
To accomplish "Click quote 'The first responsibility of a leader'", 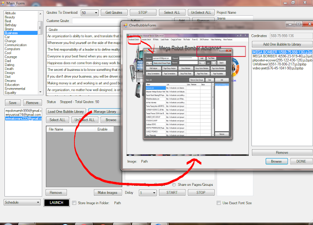I will (84, 49).
